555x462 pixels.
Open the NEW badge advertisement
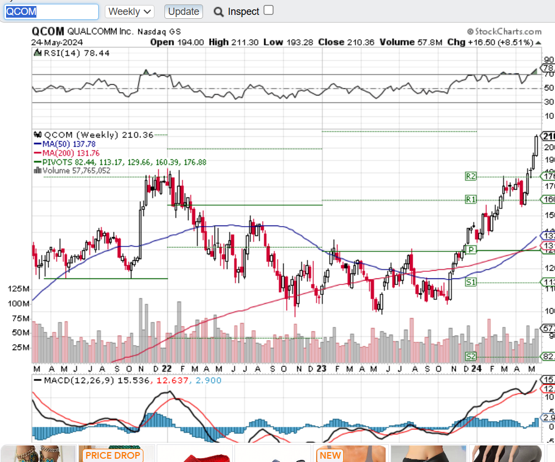tap(351, 454)
